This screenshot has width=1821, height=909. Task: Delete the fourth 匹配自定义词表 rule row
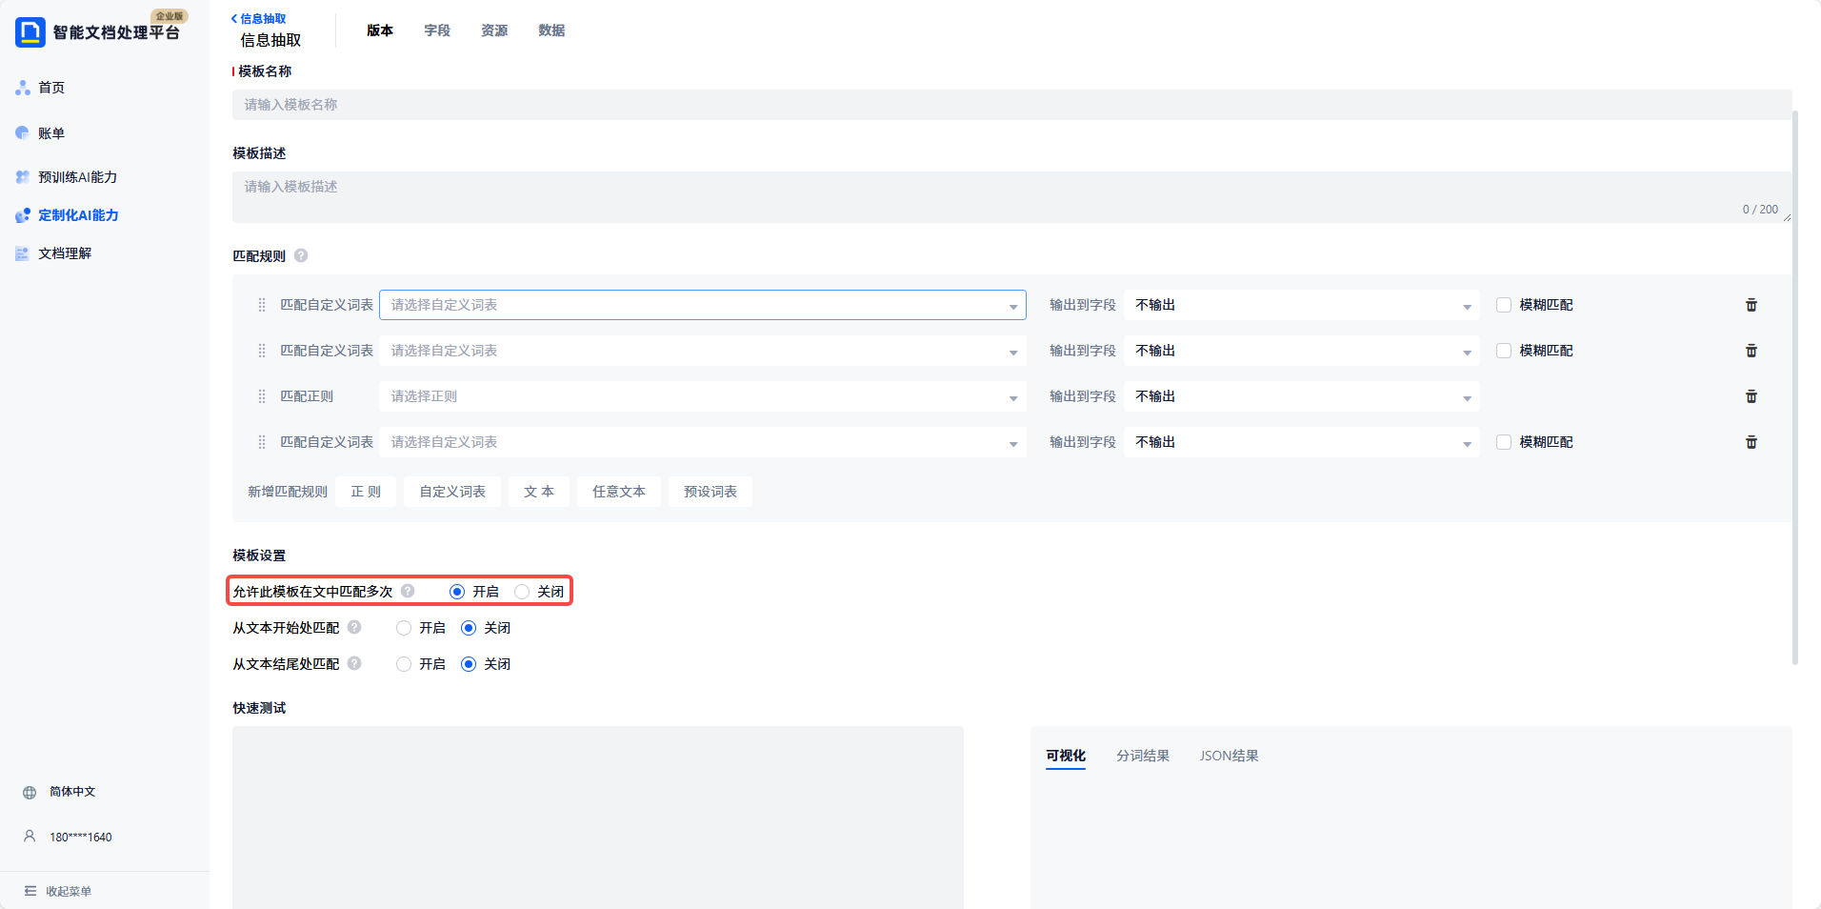click(x=1751, y=442)
